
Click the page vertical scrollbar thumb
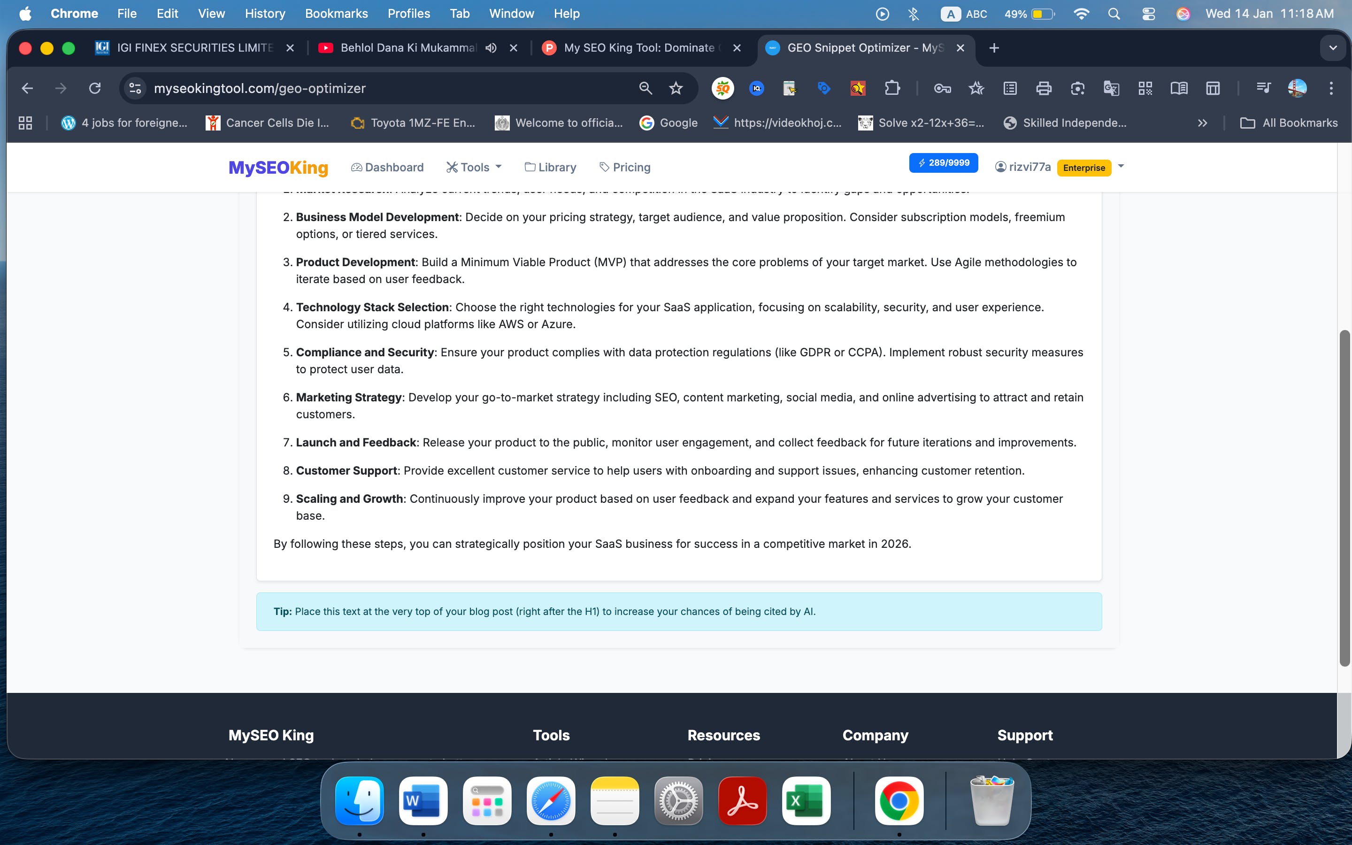1344,498
